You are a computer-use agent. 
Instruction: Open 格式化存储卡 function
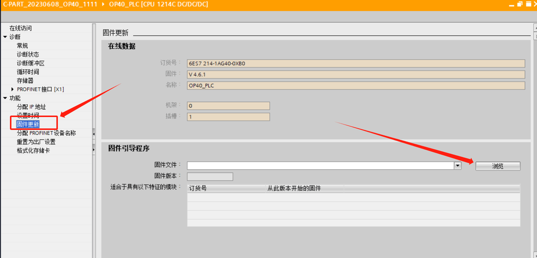point(33,150)
